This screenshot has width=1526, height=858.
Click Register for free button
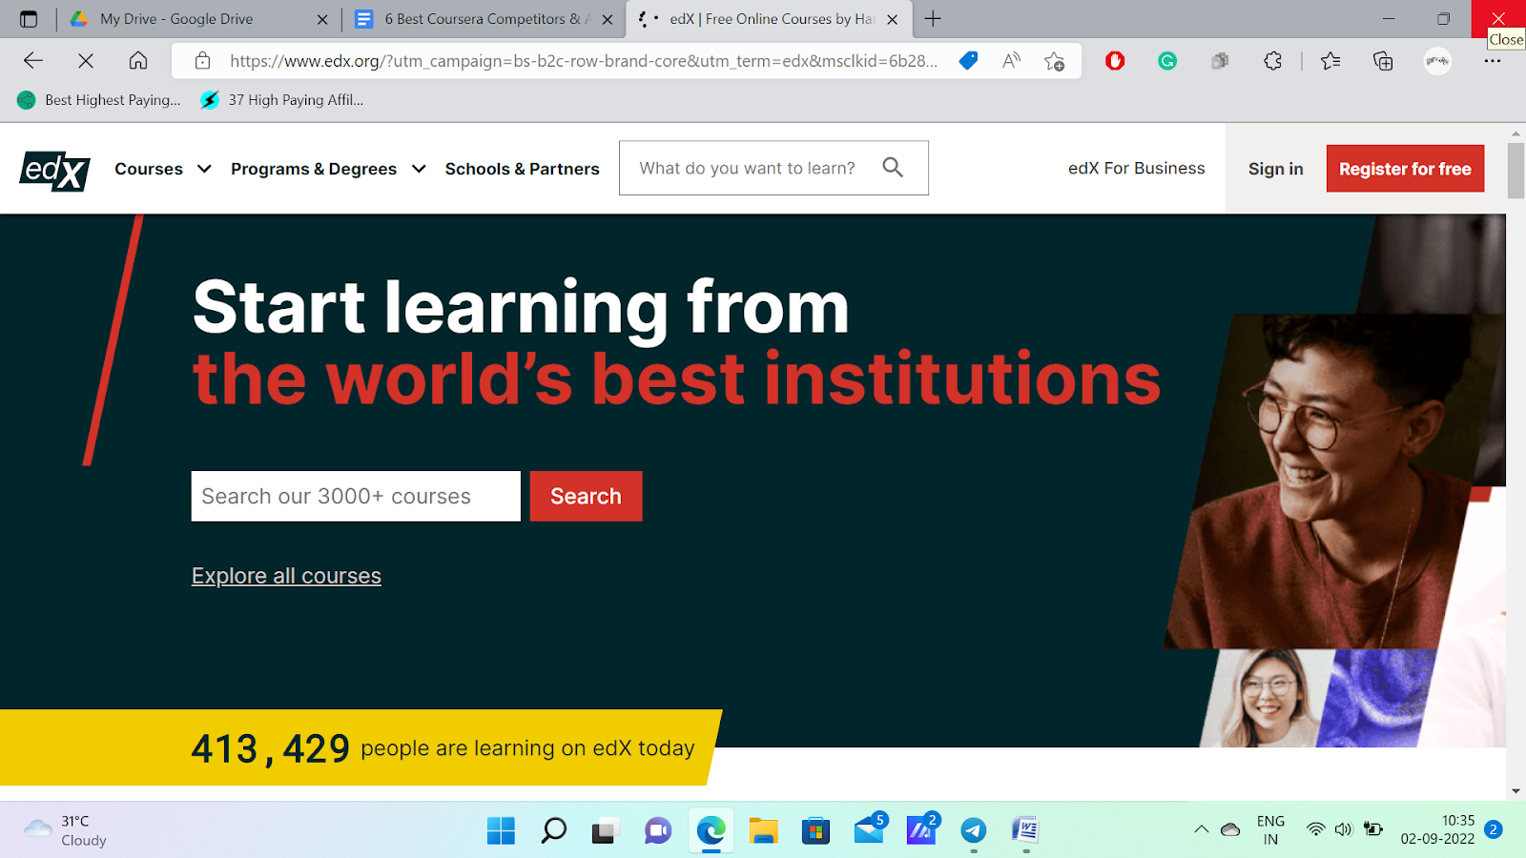1405,169
